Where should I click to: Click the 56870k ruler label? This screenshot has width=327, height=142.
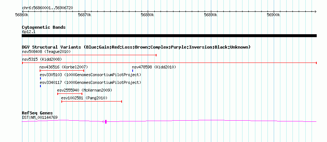tap(85, 15)
